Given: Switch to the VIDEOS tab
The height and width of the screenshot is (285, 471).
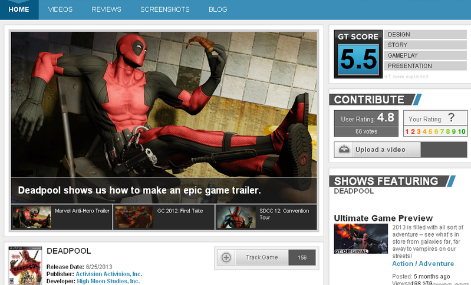Looking at the screenshot, I should pyautogui.click(x=60, y=9).
